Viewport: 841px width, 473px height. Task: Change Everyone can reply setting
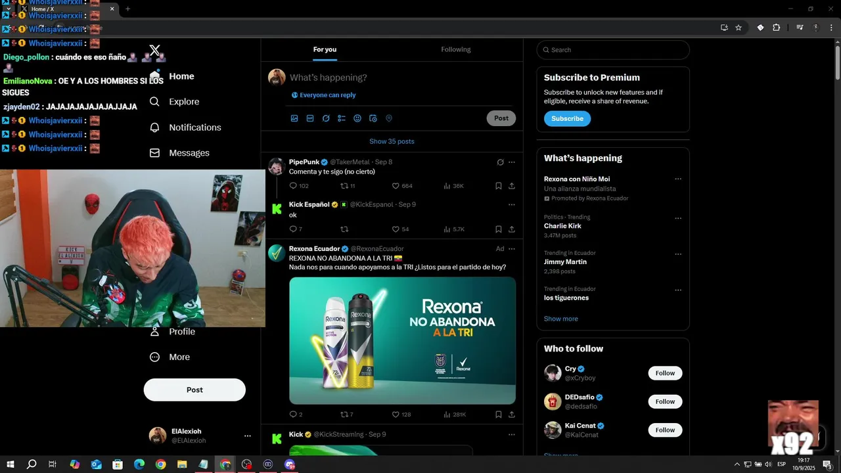click(323, 95)
